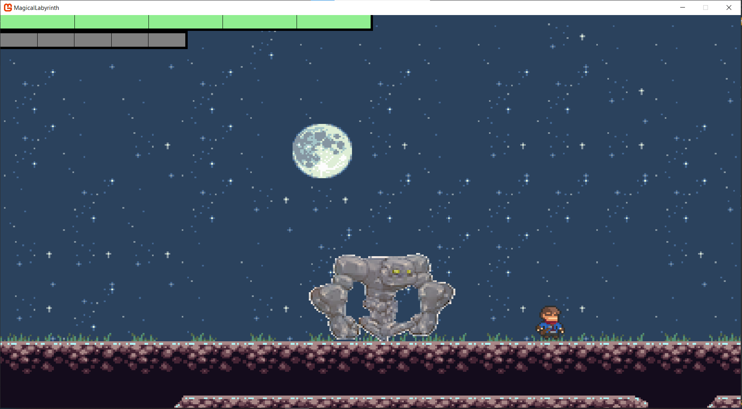Click the MagicalLabyrinth app icon in title bar
Image resolution: width=742 pixels, height=409 pixels.
point(8,8)
